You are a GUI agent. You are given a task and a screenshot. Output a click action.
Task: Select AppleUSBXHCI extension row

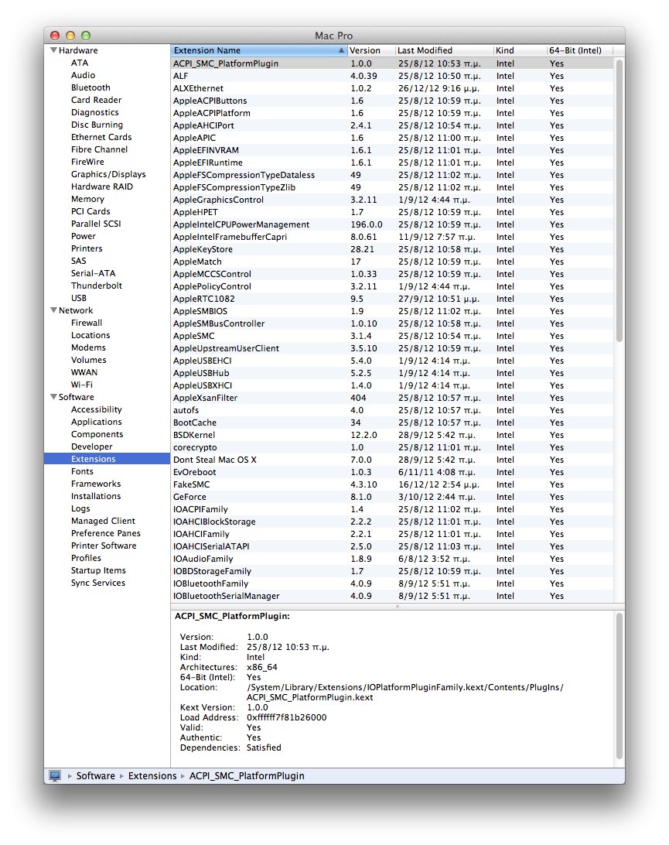point(392,386)
